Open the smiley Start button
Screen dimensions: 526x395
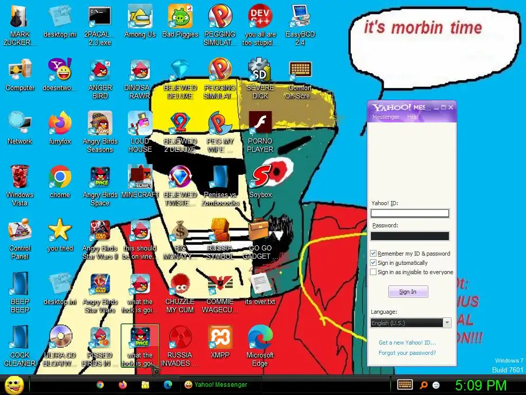coord(14,385)
